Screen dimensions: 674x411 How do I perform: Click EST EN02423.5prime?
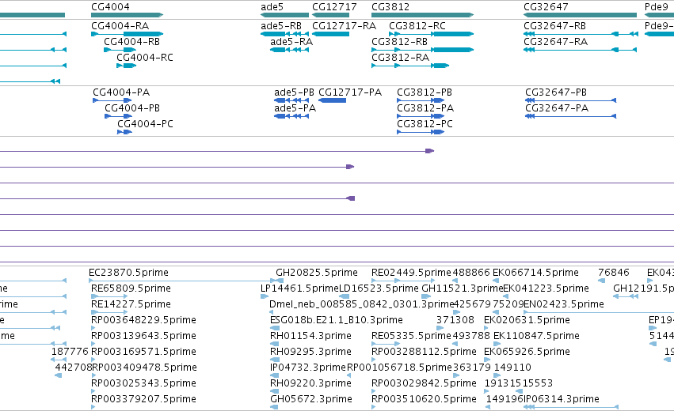click(x=564, y=304)
